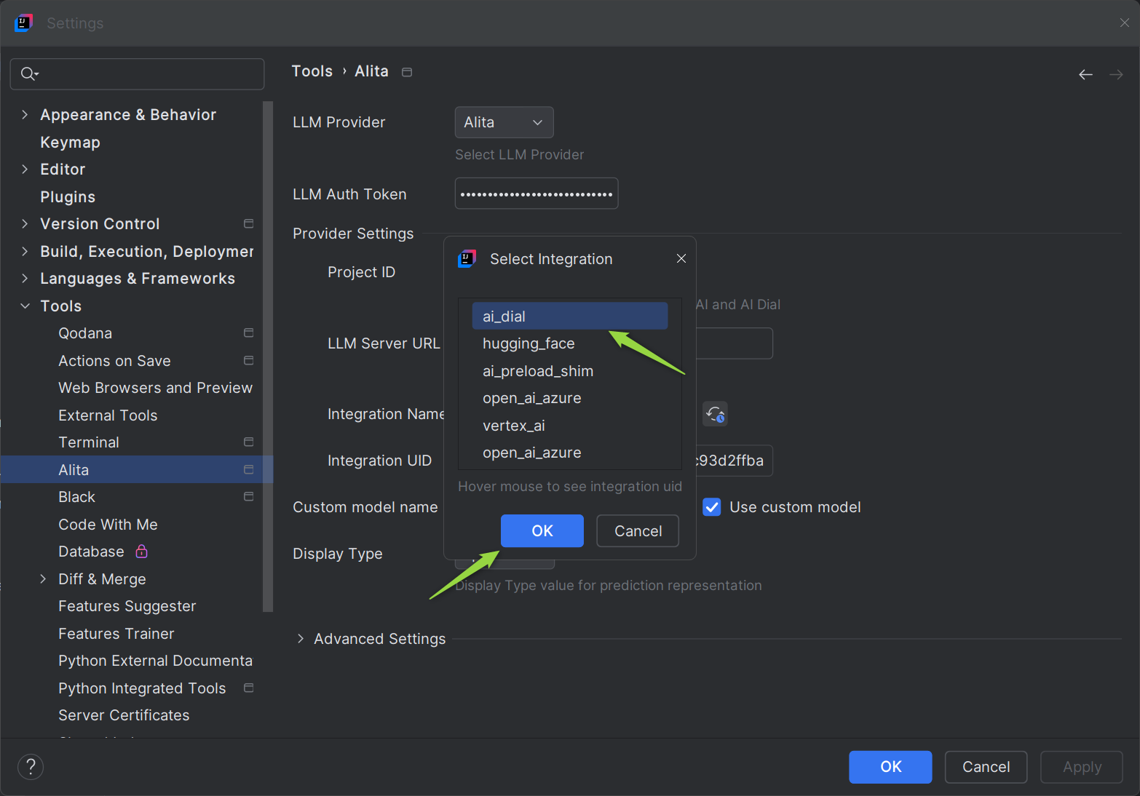Open External Tools settings
Screen dimensions: 1140x796
[108, 415]
